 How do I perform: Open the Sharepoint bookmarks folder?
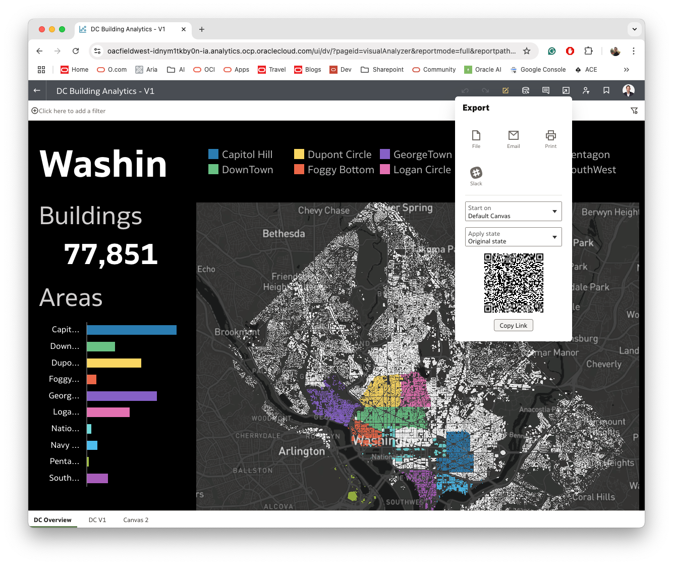tap(382, 70)
